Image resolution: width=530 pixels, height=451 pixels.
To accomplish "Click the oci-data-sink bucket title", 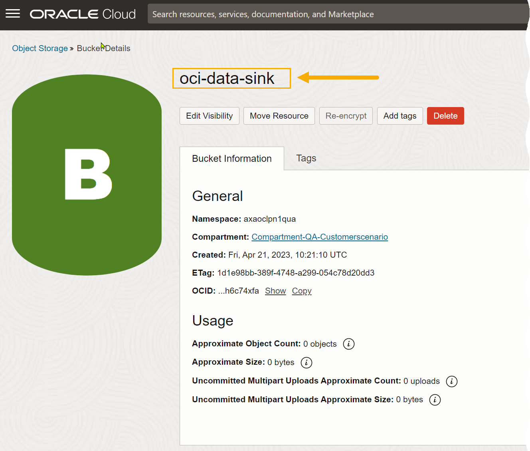I will point(227,78).
